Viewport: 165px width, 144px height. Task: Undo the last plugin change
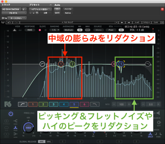9,22
